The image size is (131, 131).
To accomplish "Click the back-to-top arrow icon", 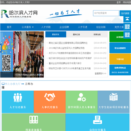I will 127,19.
